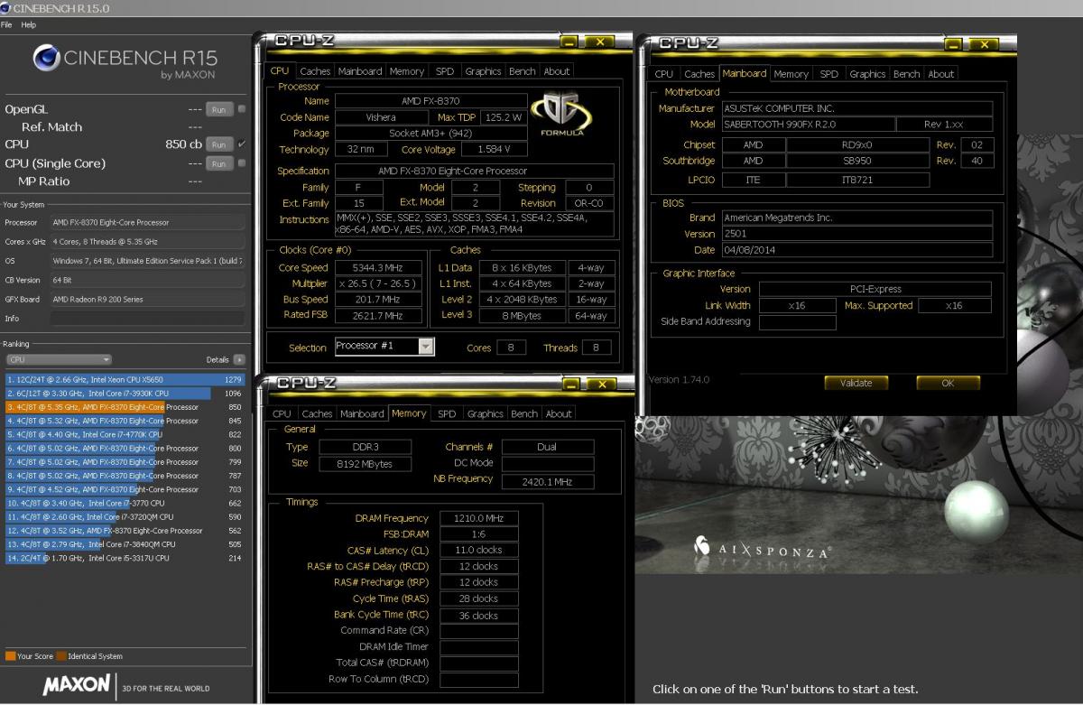Viewport: 1083px width, 705px height.
Task: Select ranking row 11 Core i7-3720QM
Action: [125, 516]
